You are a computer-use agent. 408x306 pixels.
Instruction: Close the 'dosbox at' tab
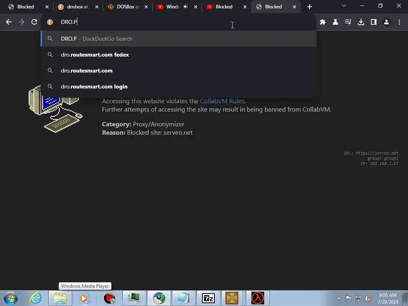[97, 7]
